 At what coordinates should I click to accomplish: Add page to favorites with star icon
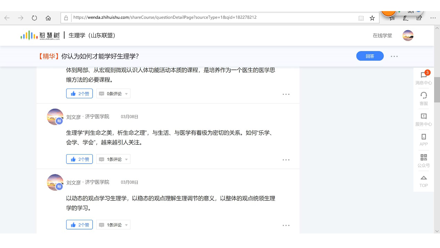tap(372, 18)
